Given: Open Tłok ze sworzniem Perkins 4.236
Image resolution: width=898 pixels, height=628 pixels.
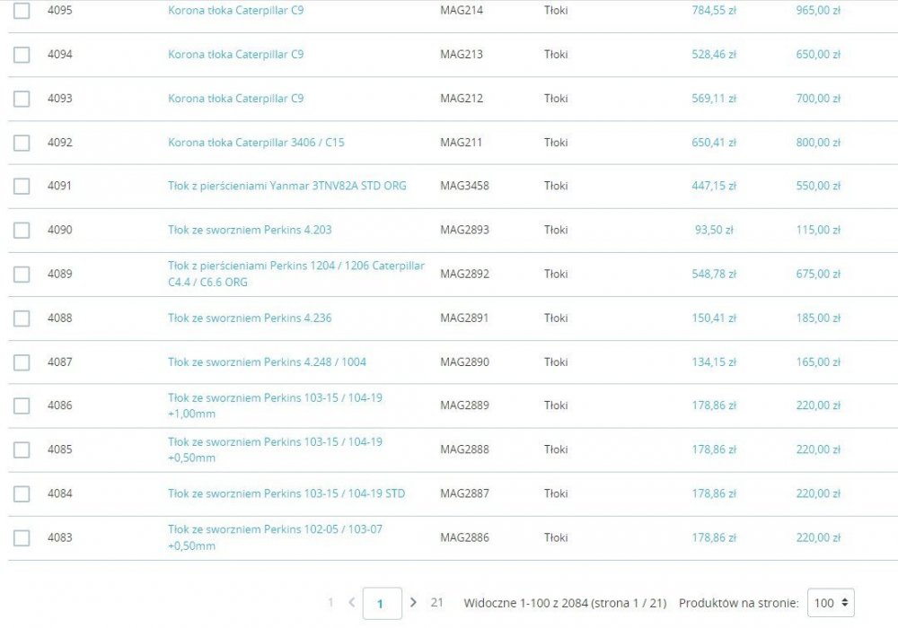Looking at the screenshot, I should 250,318.
